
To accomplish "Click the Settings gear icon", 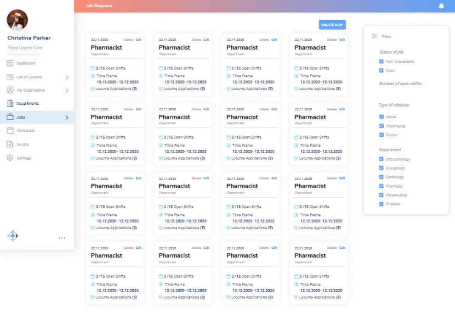I will click(x=10, y=158).
